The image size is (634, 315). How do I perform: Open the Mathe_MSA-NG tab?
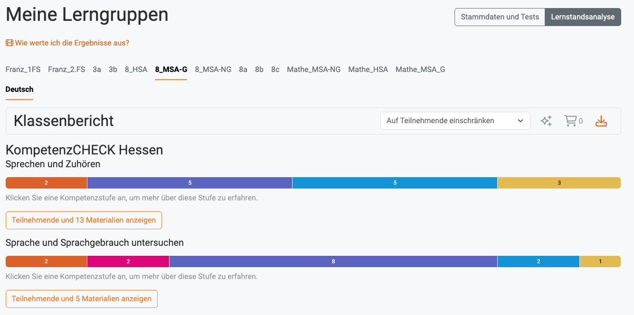click(x=313, y=70)
